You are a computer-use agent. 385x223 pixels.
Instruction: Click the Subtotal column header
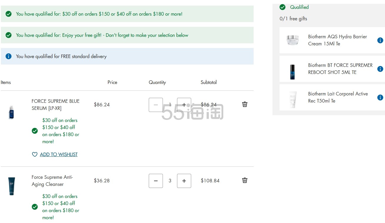point(209,82)
